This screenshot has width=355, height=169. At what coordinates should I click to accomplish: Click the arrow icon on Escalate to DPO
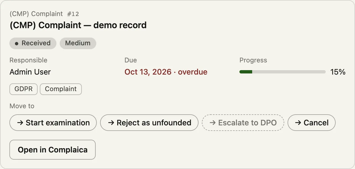213,123
